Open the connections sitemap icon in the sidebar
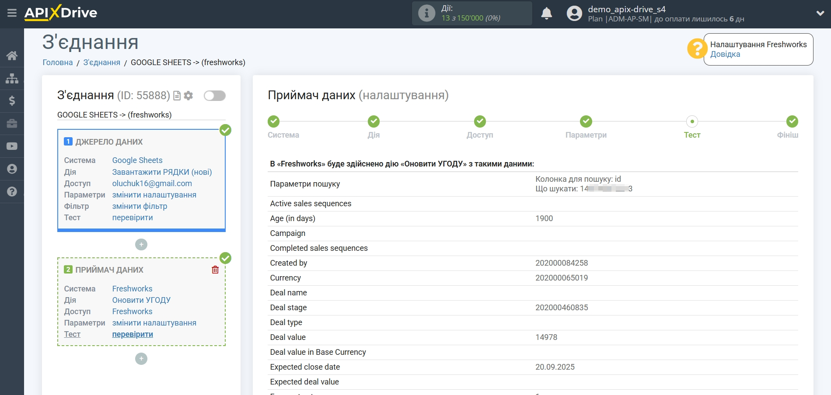This screenshot has width=831, height=395. [x=12, y=78]
